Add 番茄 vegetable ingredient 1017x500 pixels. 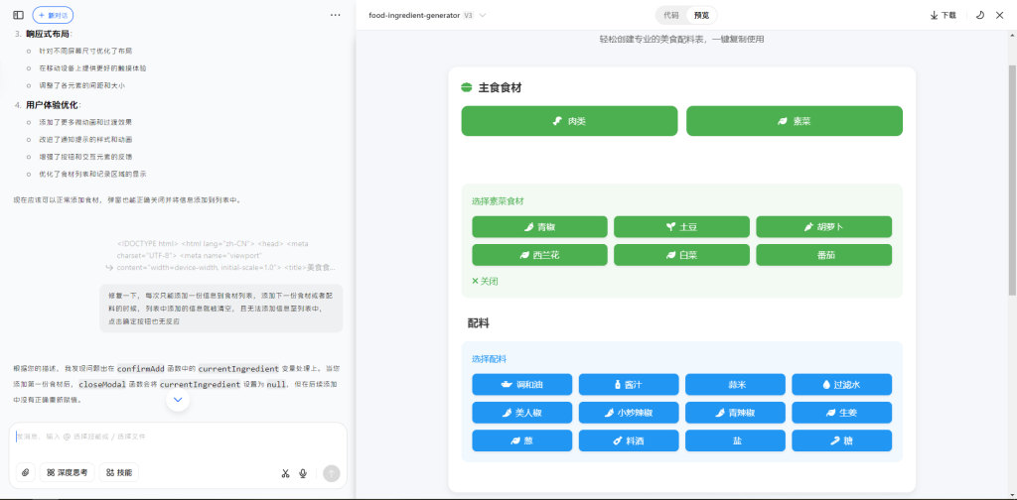[x=823, y=255]
